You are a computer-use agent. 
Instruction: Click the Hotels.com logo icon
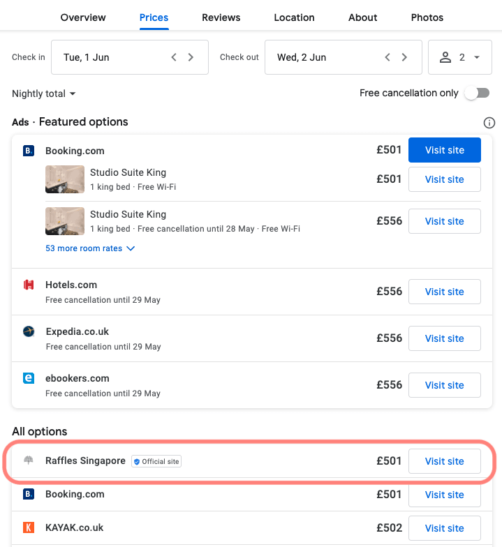pos(29,285)
